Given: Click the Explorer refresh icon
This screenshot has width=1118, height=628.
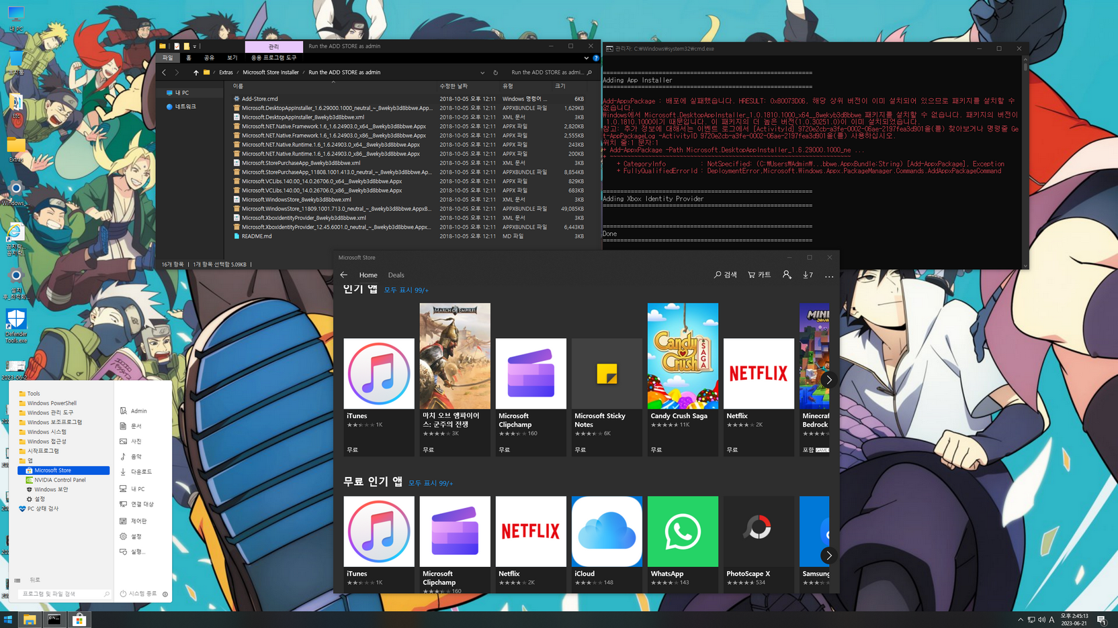Looking at the screenshot, I should click(496, 72).
